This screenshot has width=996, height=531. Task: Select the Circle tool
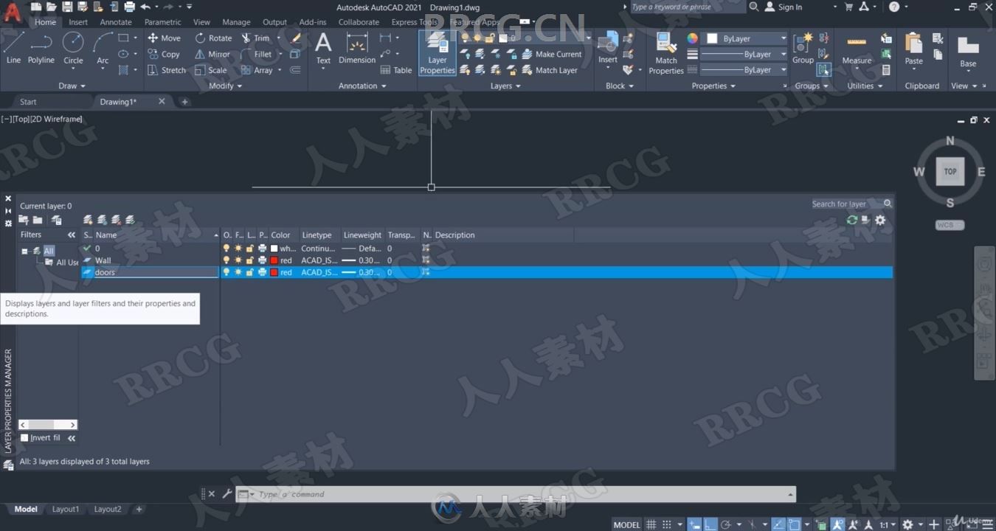point(73,48)
